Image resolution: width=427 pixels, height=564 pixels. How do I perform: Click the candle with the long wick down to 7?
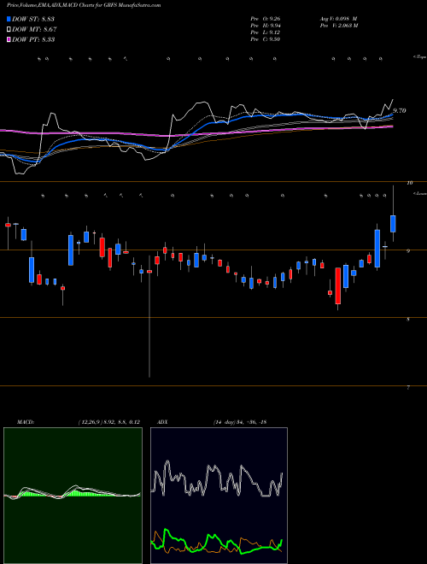pyautogui.click(x=149, y=272)
